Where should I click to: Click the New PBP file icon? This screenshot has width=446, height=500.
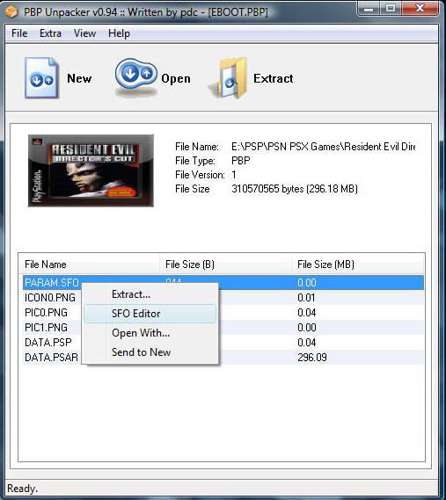coord(41,78)
